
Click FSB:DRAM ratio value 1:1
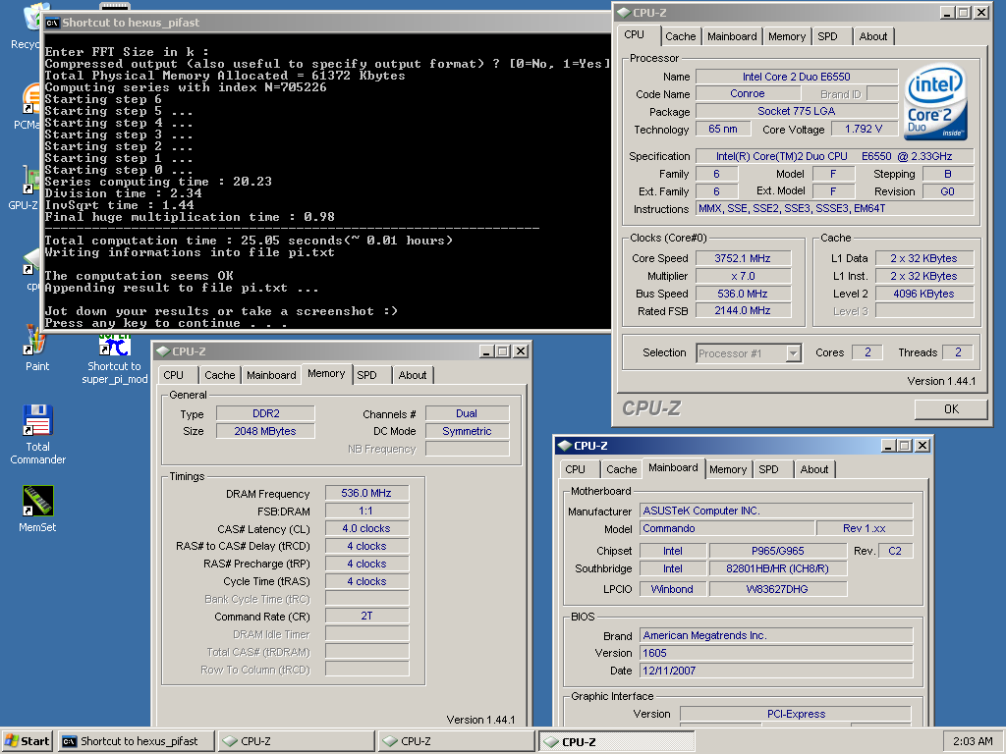pyautogui.click(x=366, y=511)
